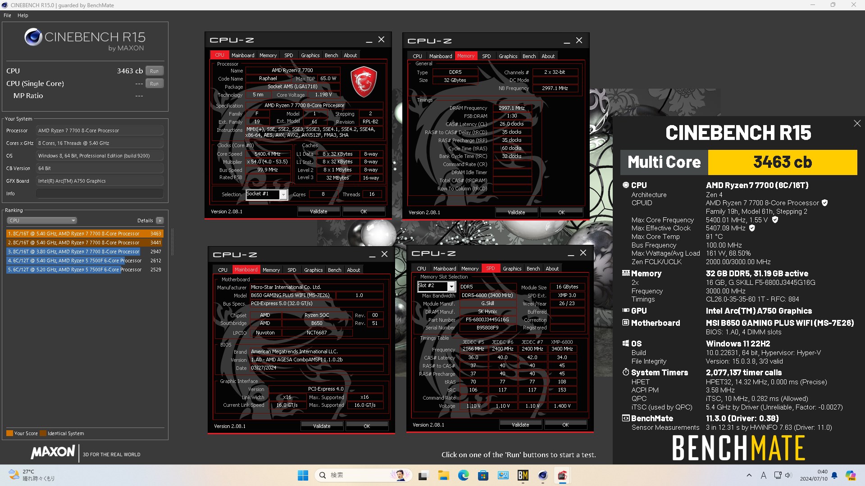Select ranking entry with score 2612
This screenshot has height=486, width=865.
(x=85, y=261)
